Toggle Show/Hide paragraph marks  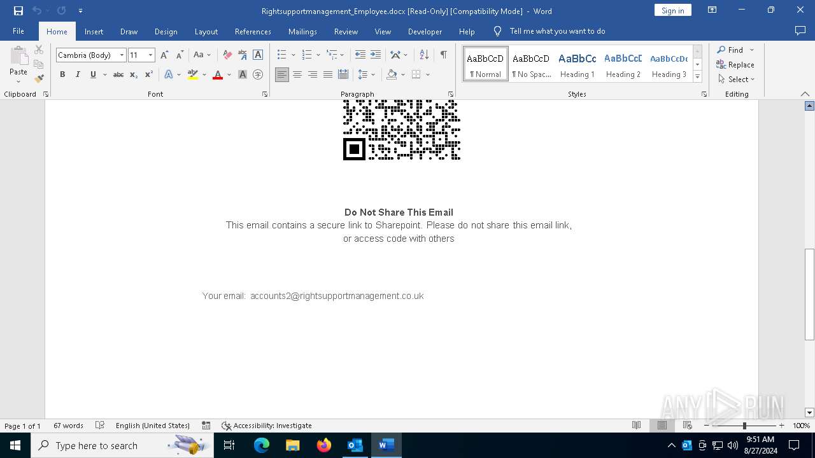pyautogui.click(x=444, y=55)
